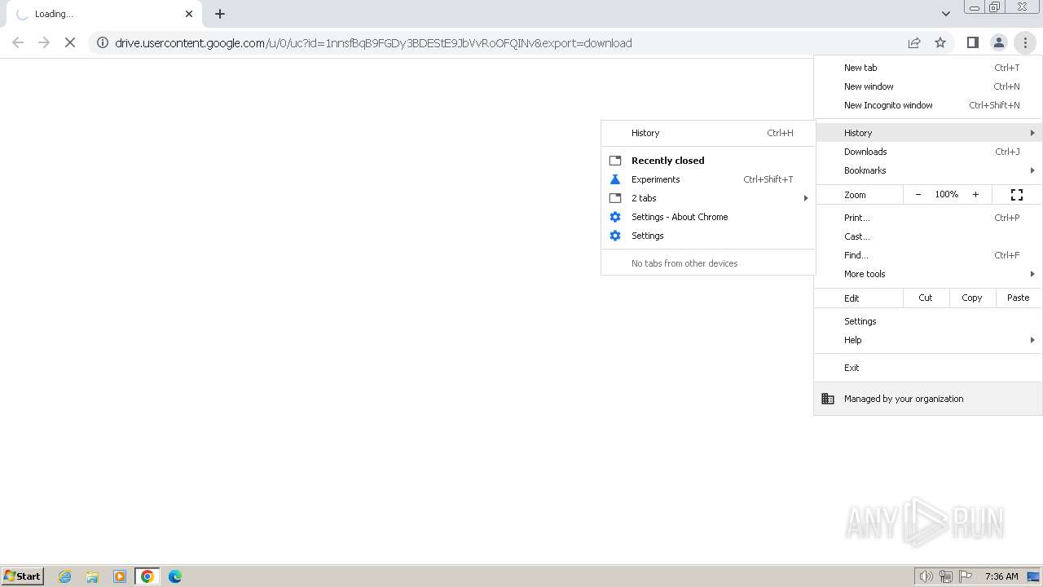
Task: Launch Internet Explorer from taskbar
Action: 65,576
